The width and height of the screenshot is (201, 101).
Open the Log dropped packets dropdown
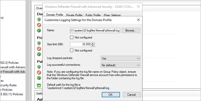click(x=120, y=58)
